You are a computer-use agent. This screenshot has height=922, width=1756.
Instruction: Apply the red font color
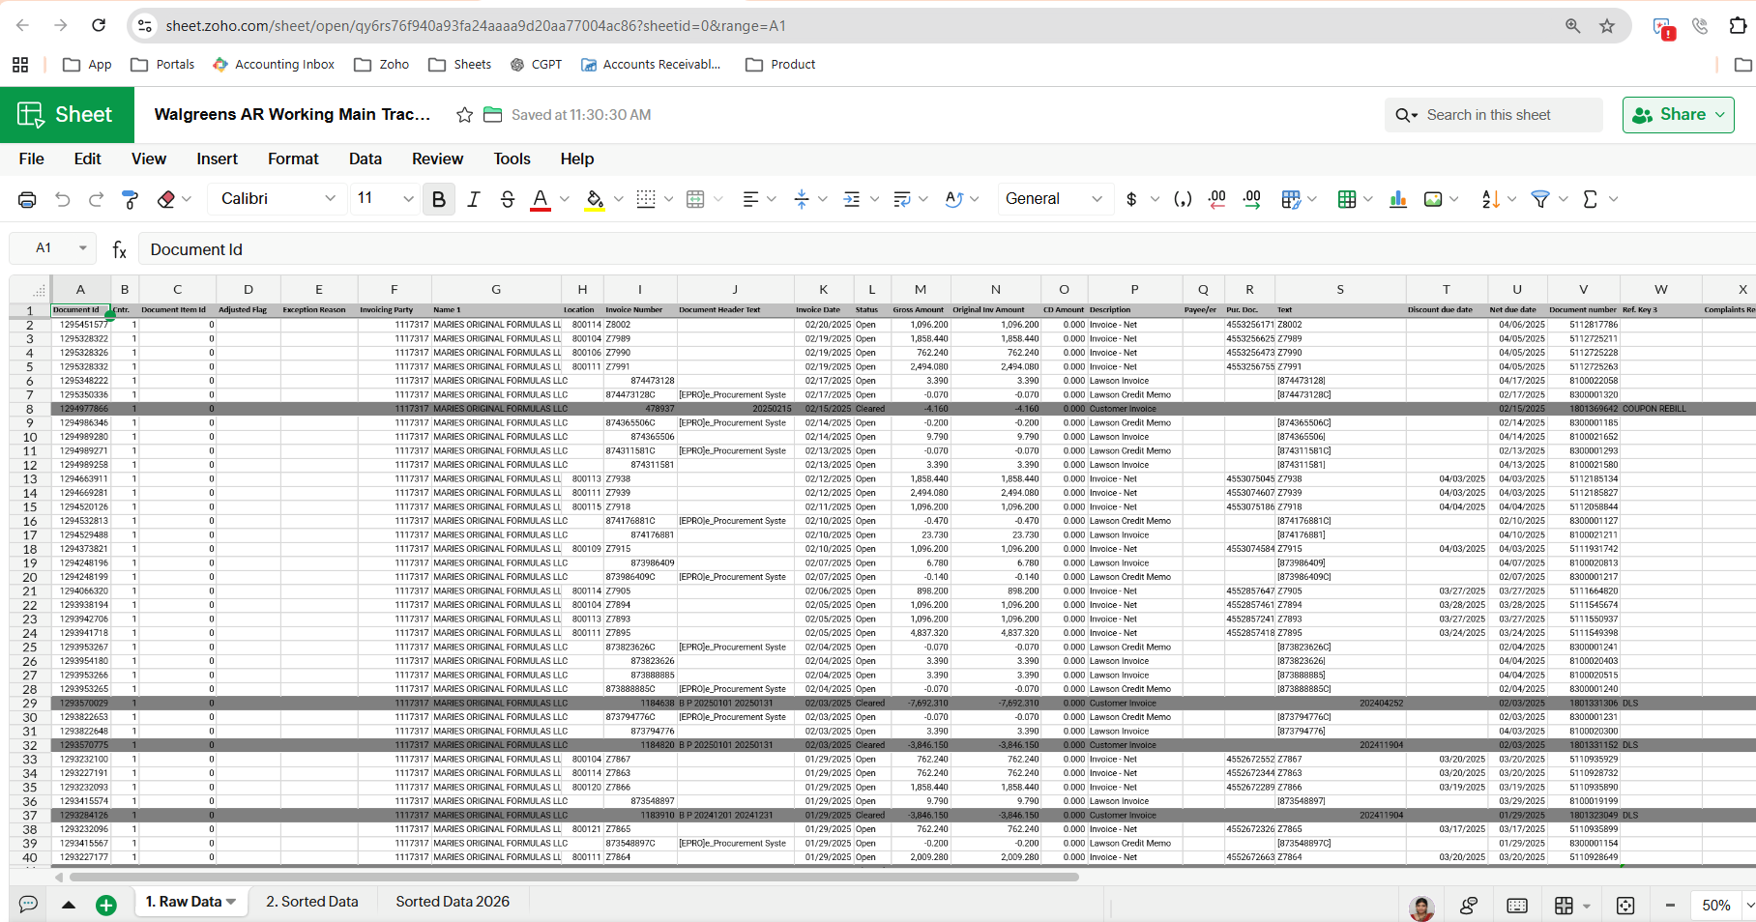tap(541, 199)
